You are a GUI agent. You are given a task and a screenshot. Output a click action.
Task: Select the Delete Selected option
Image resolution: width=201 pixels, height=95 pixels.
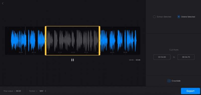coord(186,17)
